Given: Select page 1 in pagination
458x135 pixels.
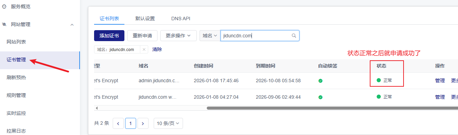Looking at the screenshot, I should [x=131, y=123].
